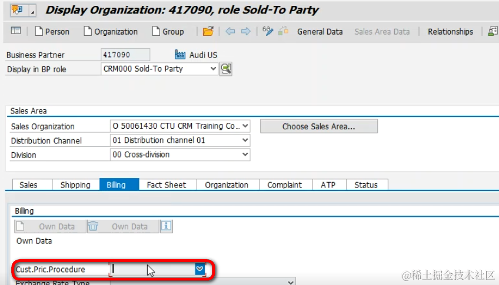Expand the Sales Organization dropdown
The image size is (499, 285).
(245, 126)
